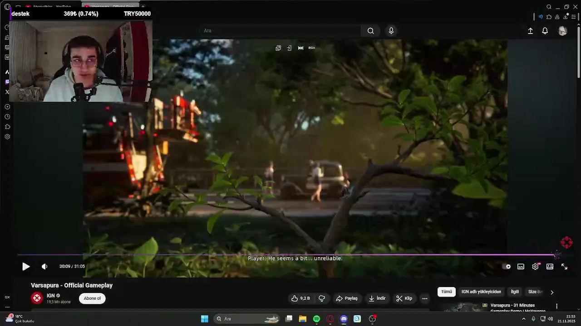Open the sidebar settings gear

7,137
